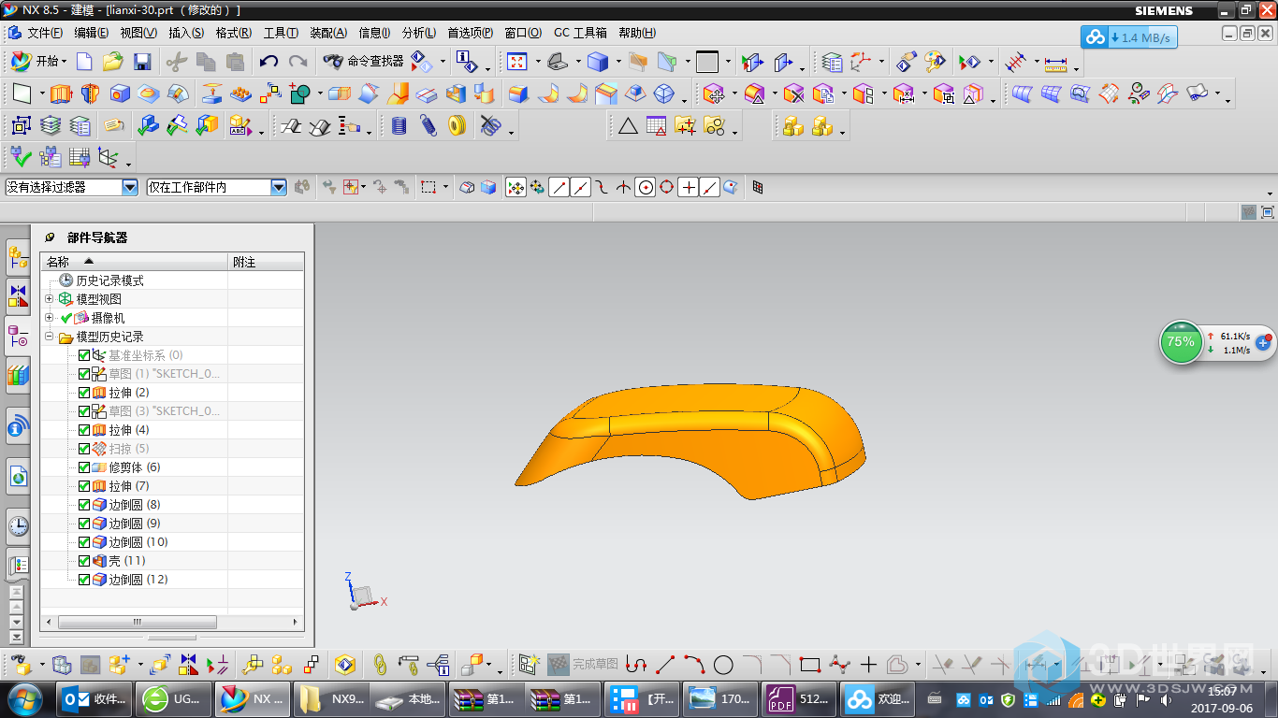Select the Revolve tool icon

(90, 93)
